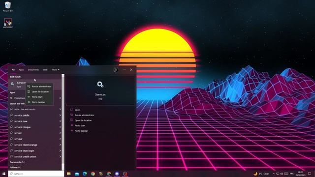315x177 pixels.
Task: Click the large Services gear icon in preview
Action: tap(100, 85)
